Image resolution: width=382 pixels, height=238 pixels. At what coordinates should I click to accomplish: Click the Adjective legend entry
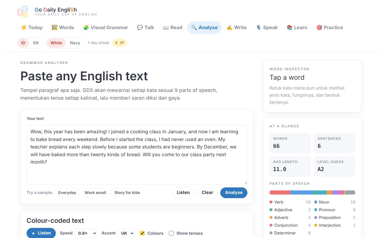pos(290,210)
